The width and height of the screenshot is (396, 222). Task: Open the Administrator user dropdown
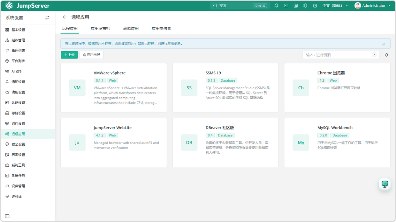coord(372,6)
